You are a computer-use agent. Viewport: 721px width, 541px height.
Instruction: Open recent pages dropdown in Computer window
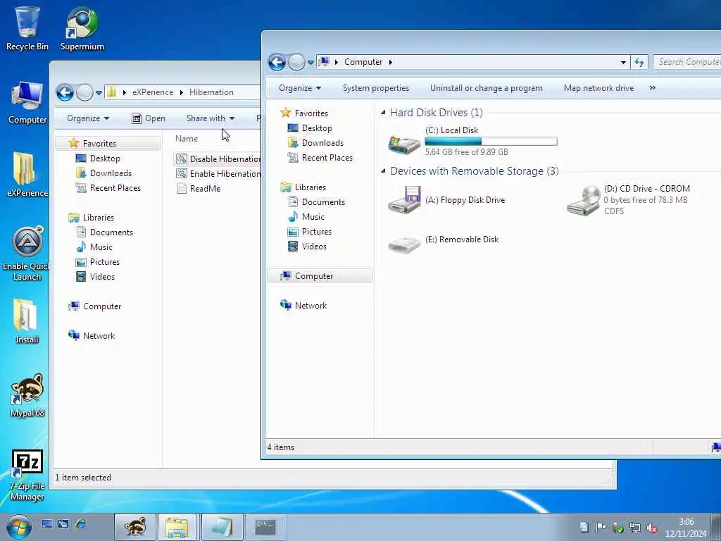coord(311,62)
